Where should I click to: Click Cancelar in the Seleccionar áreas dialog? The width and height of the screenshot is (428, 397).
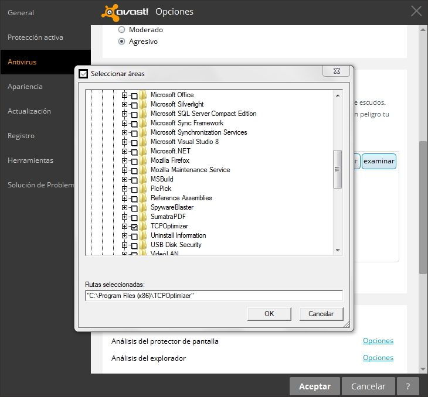click(321, 314)
